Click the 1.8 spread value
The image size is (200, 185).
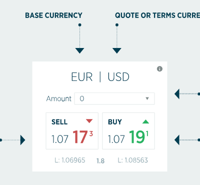pos(100,161)
